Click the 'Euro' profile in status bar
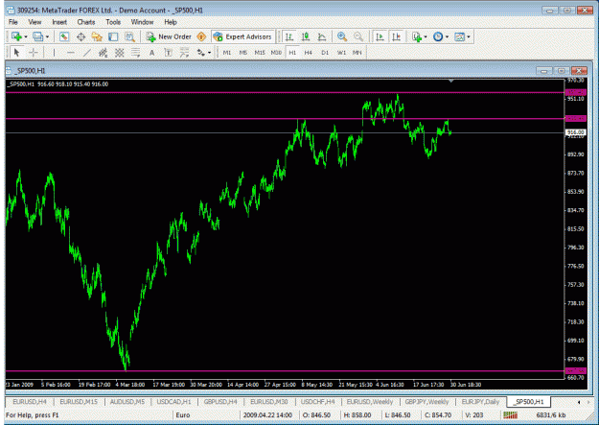Screen dimensions: 599x425 coord(183,415)
